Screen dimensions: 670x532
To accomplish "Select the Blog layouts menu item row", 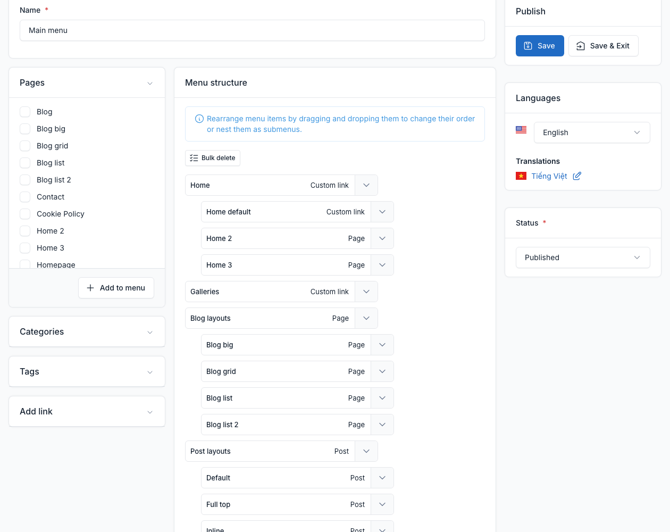I will tap(281, 318).
